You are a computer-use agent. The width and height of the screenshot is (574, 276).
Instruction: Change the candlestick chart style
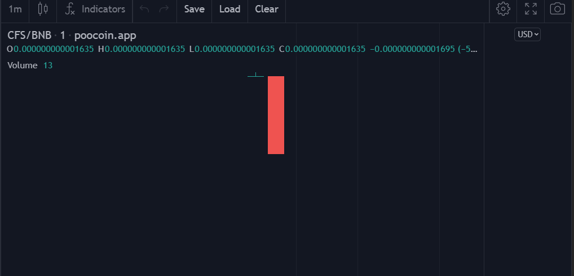pyautogui.click(x=43, y=9)
